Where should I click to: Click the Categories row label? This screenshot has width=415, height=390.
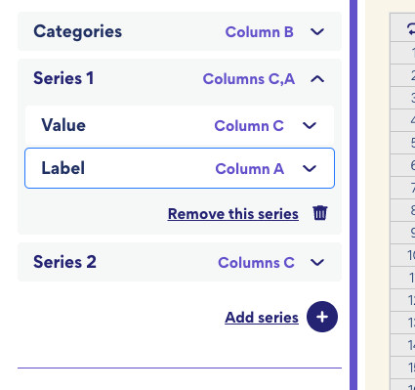(78, 31)
